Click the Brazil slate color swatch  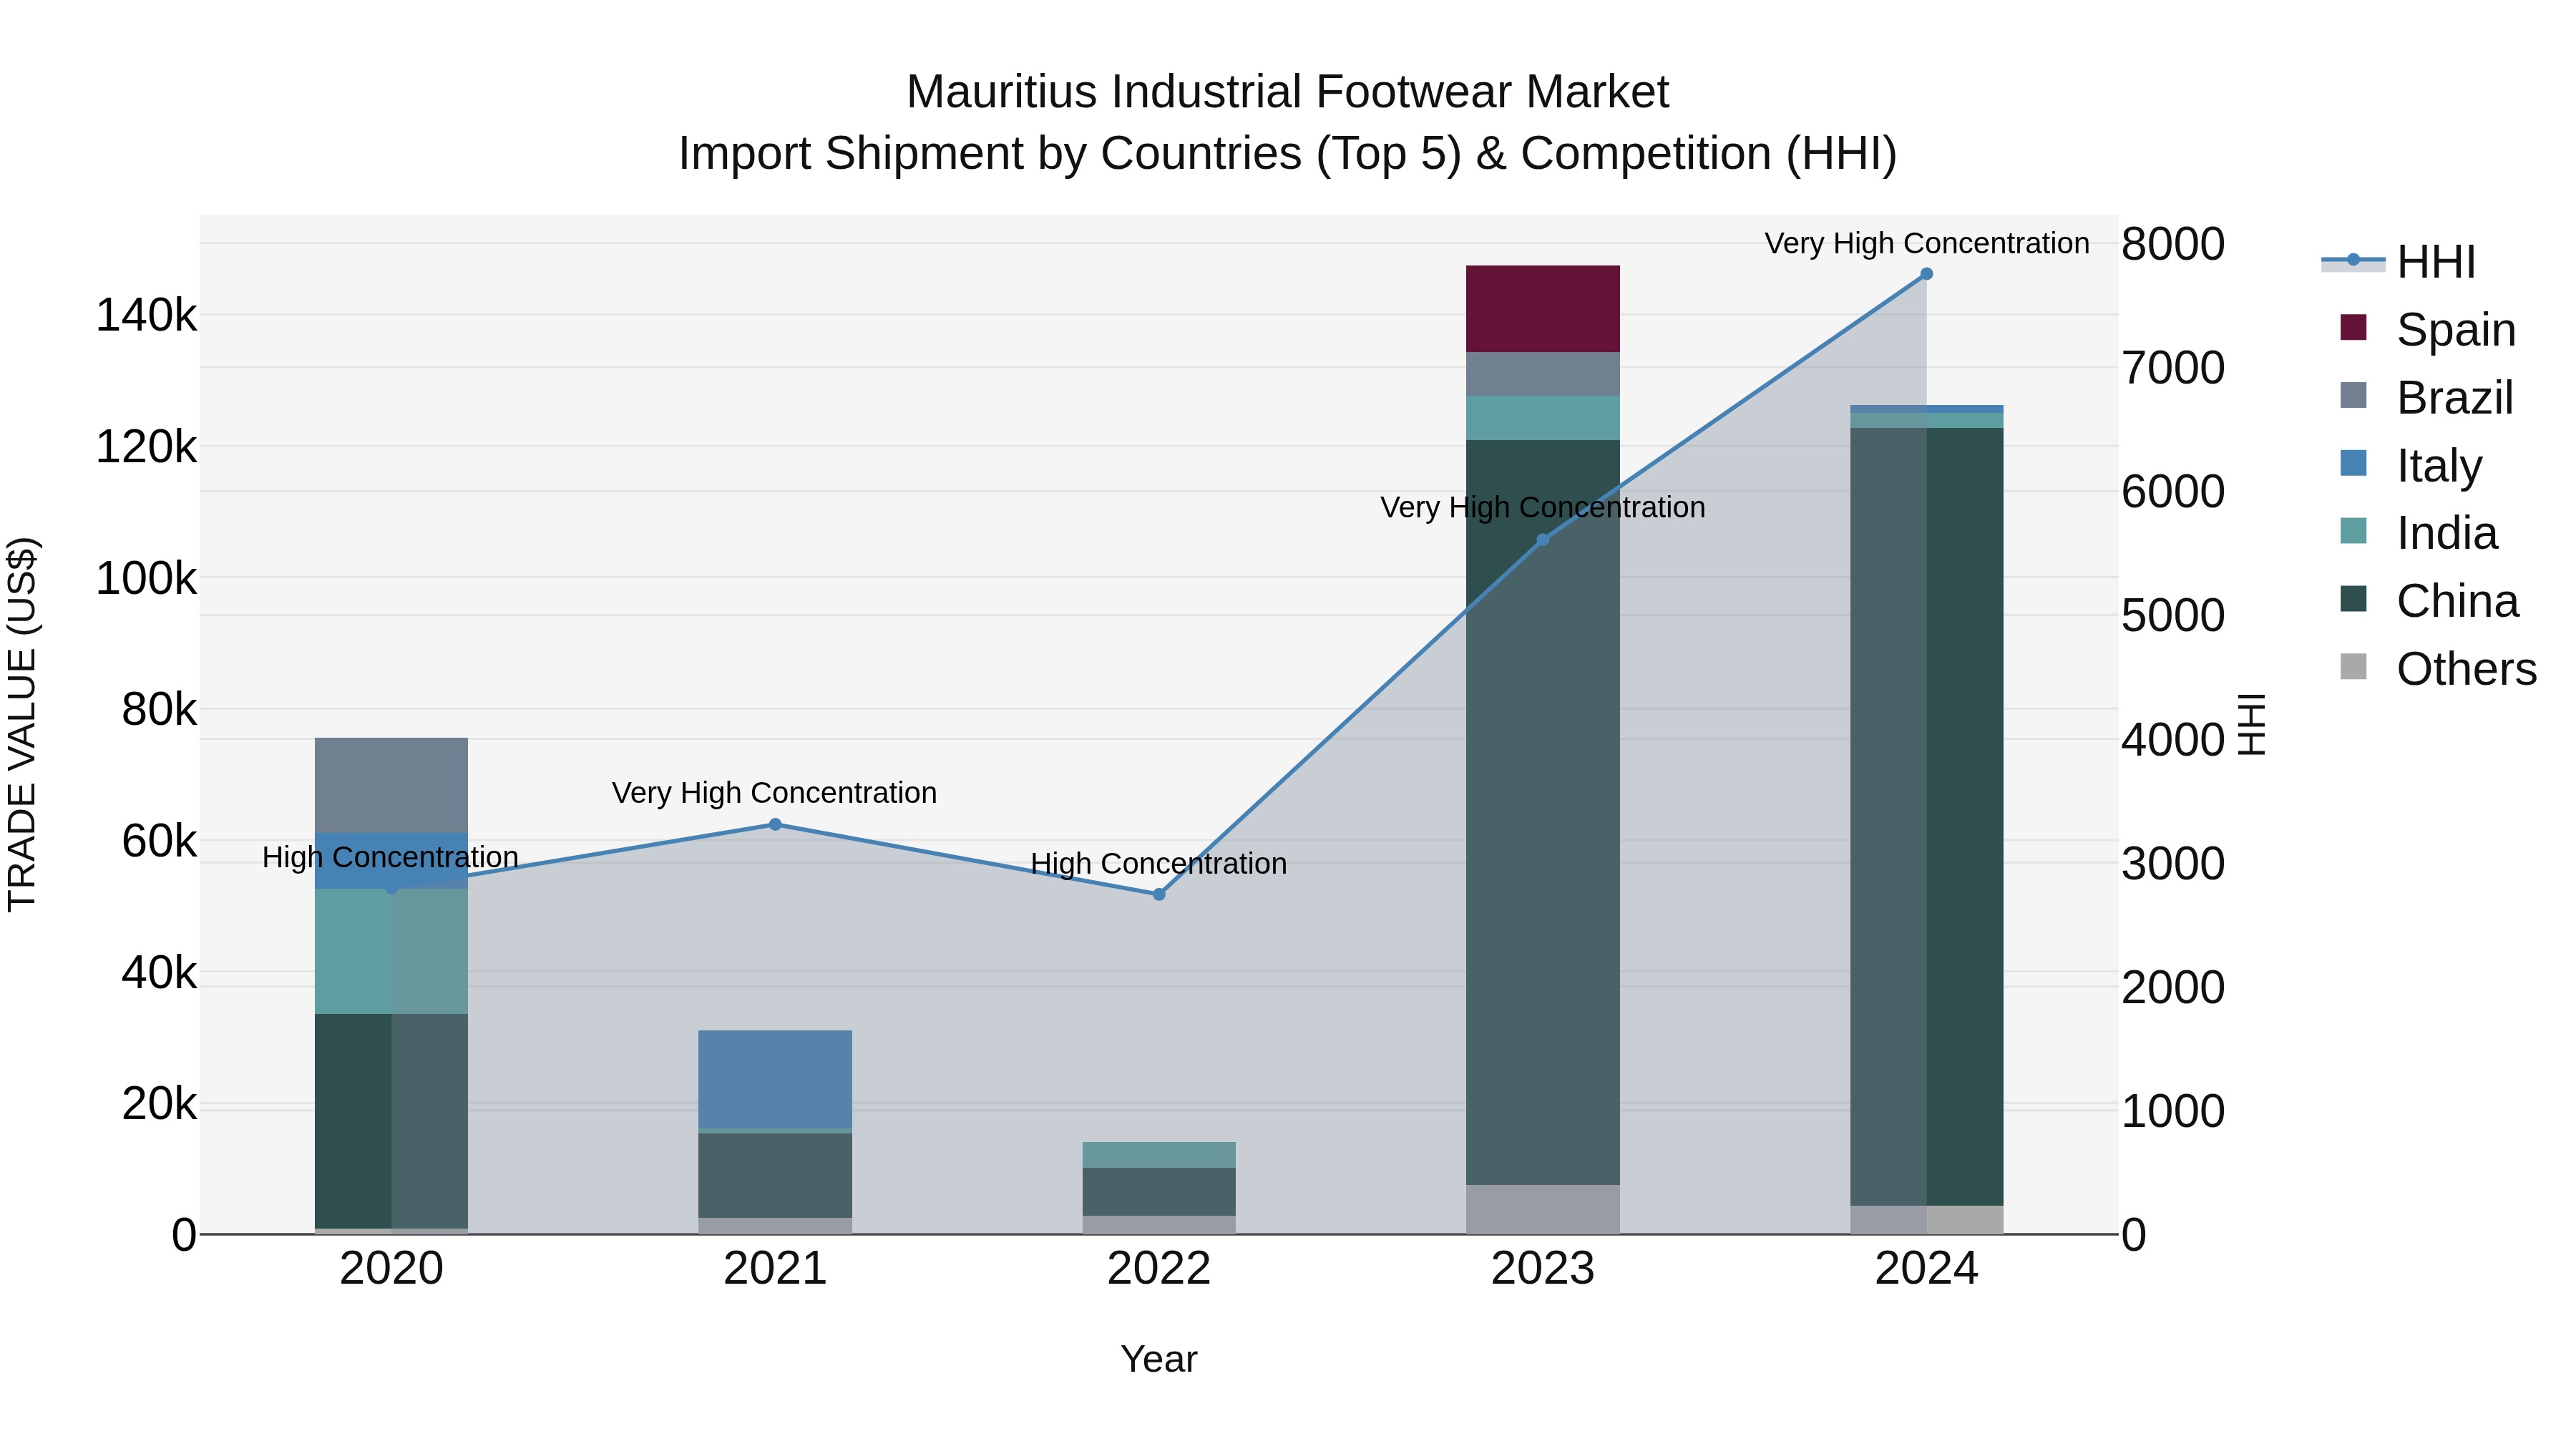[x=2354, y=395]
